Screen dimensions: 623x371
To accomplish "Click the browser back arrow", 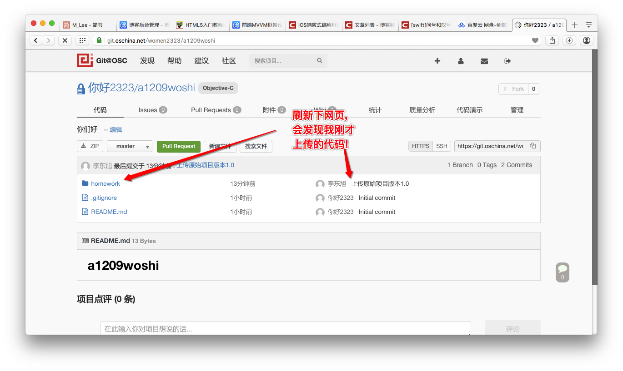I will point(36,40).
